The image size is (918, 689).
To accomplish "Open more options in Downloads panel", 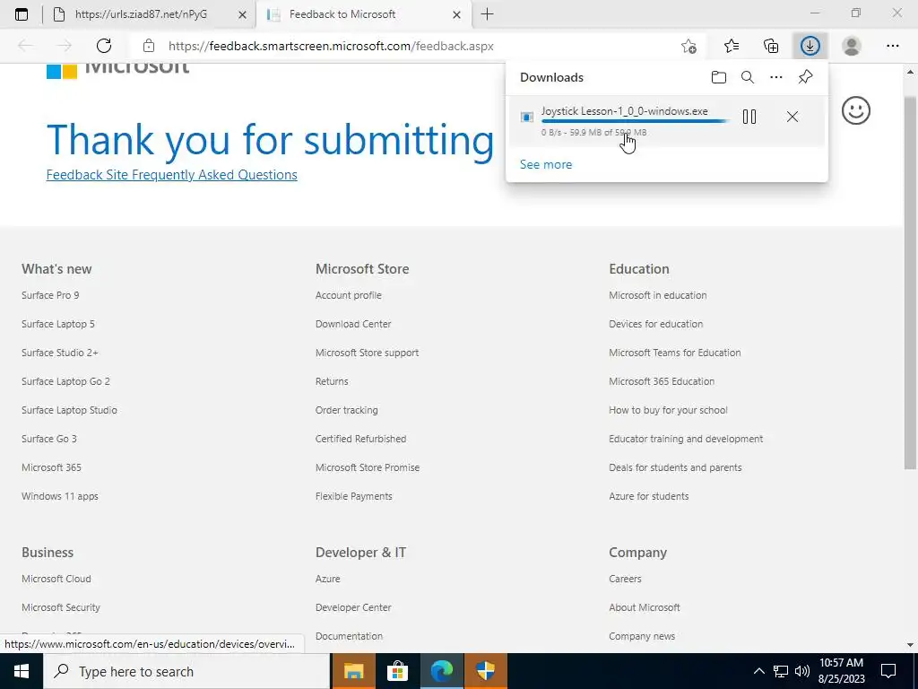I will point(776,77).
